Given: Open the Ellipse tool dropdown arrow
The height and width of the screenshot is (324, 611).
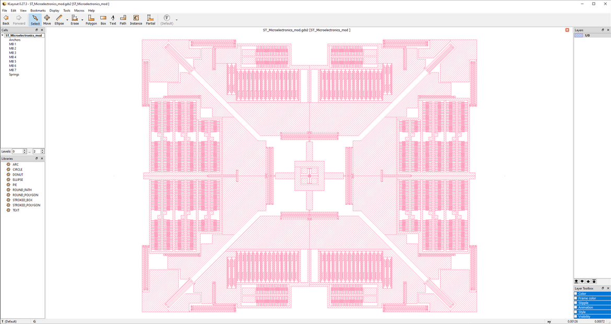Looking at the screenshot, I should (x=67, y=20).
